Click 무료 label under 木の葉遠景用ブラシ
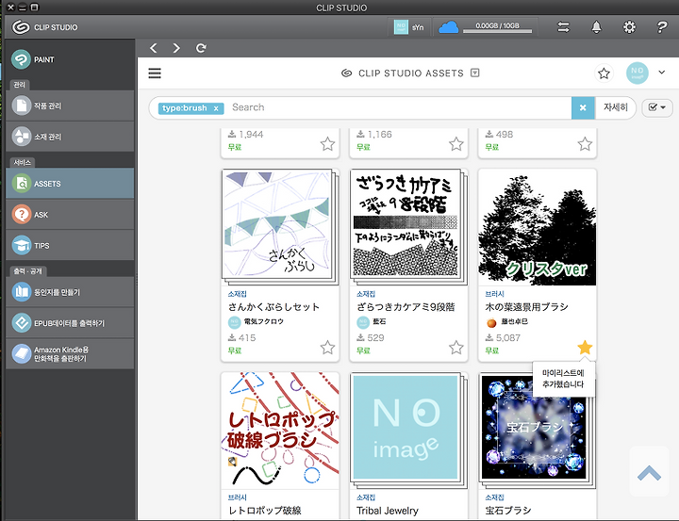 pos(492,350)
